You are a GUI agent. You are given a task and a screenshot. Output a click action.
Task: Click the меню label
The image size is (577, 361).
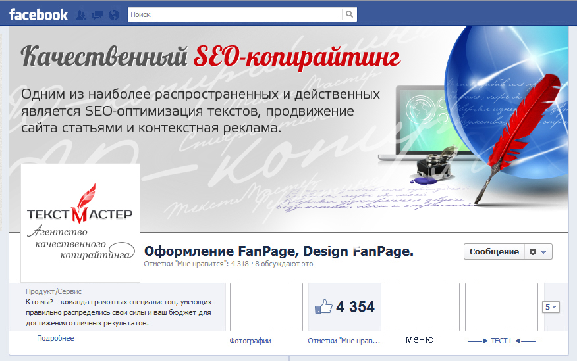[420, 340]
